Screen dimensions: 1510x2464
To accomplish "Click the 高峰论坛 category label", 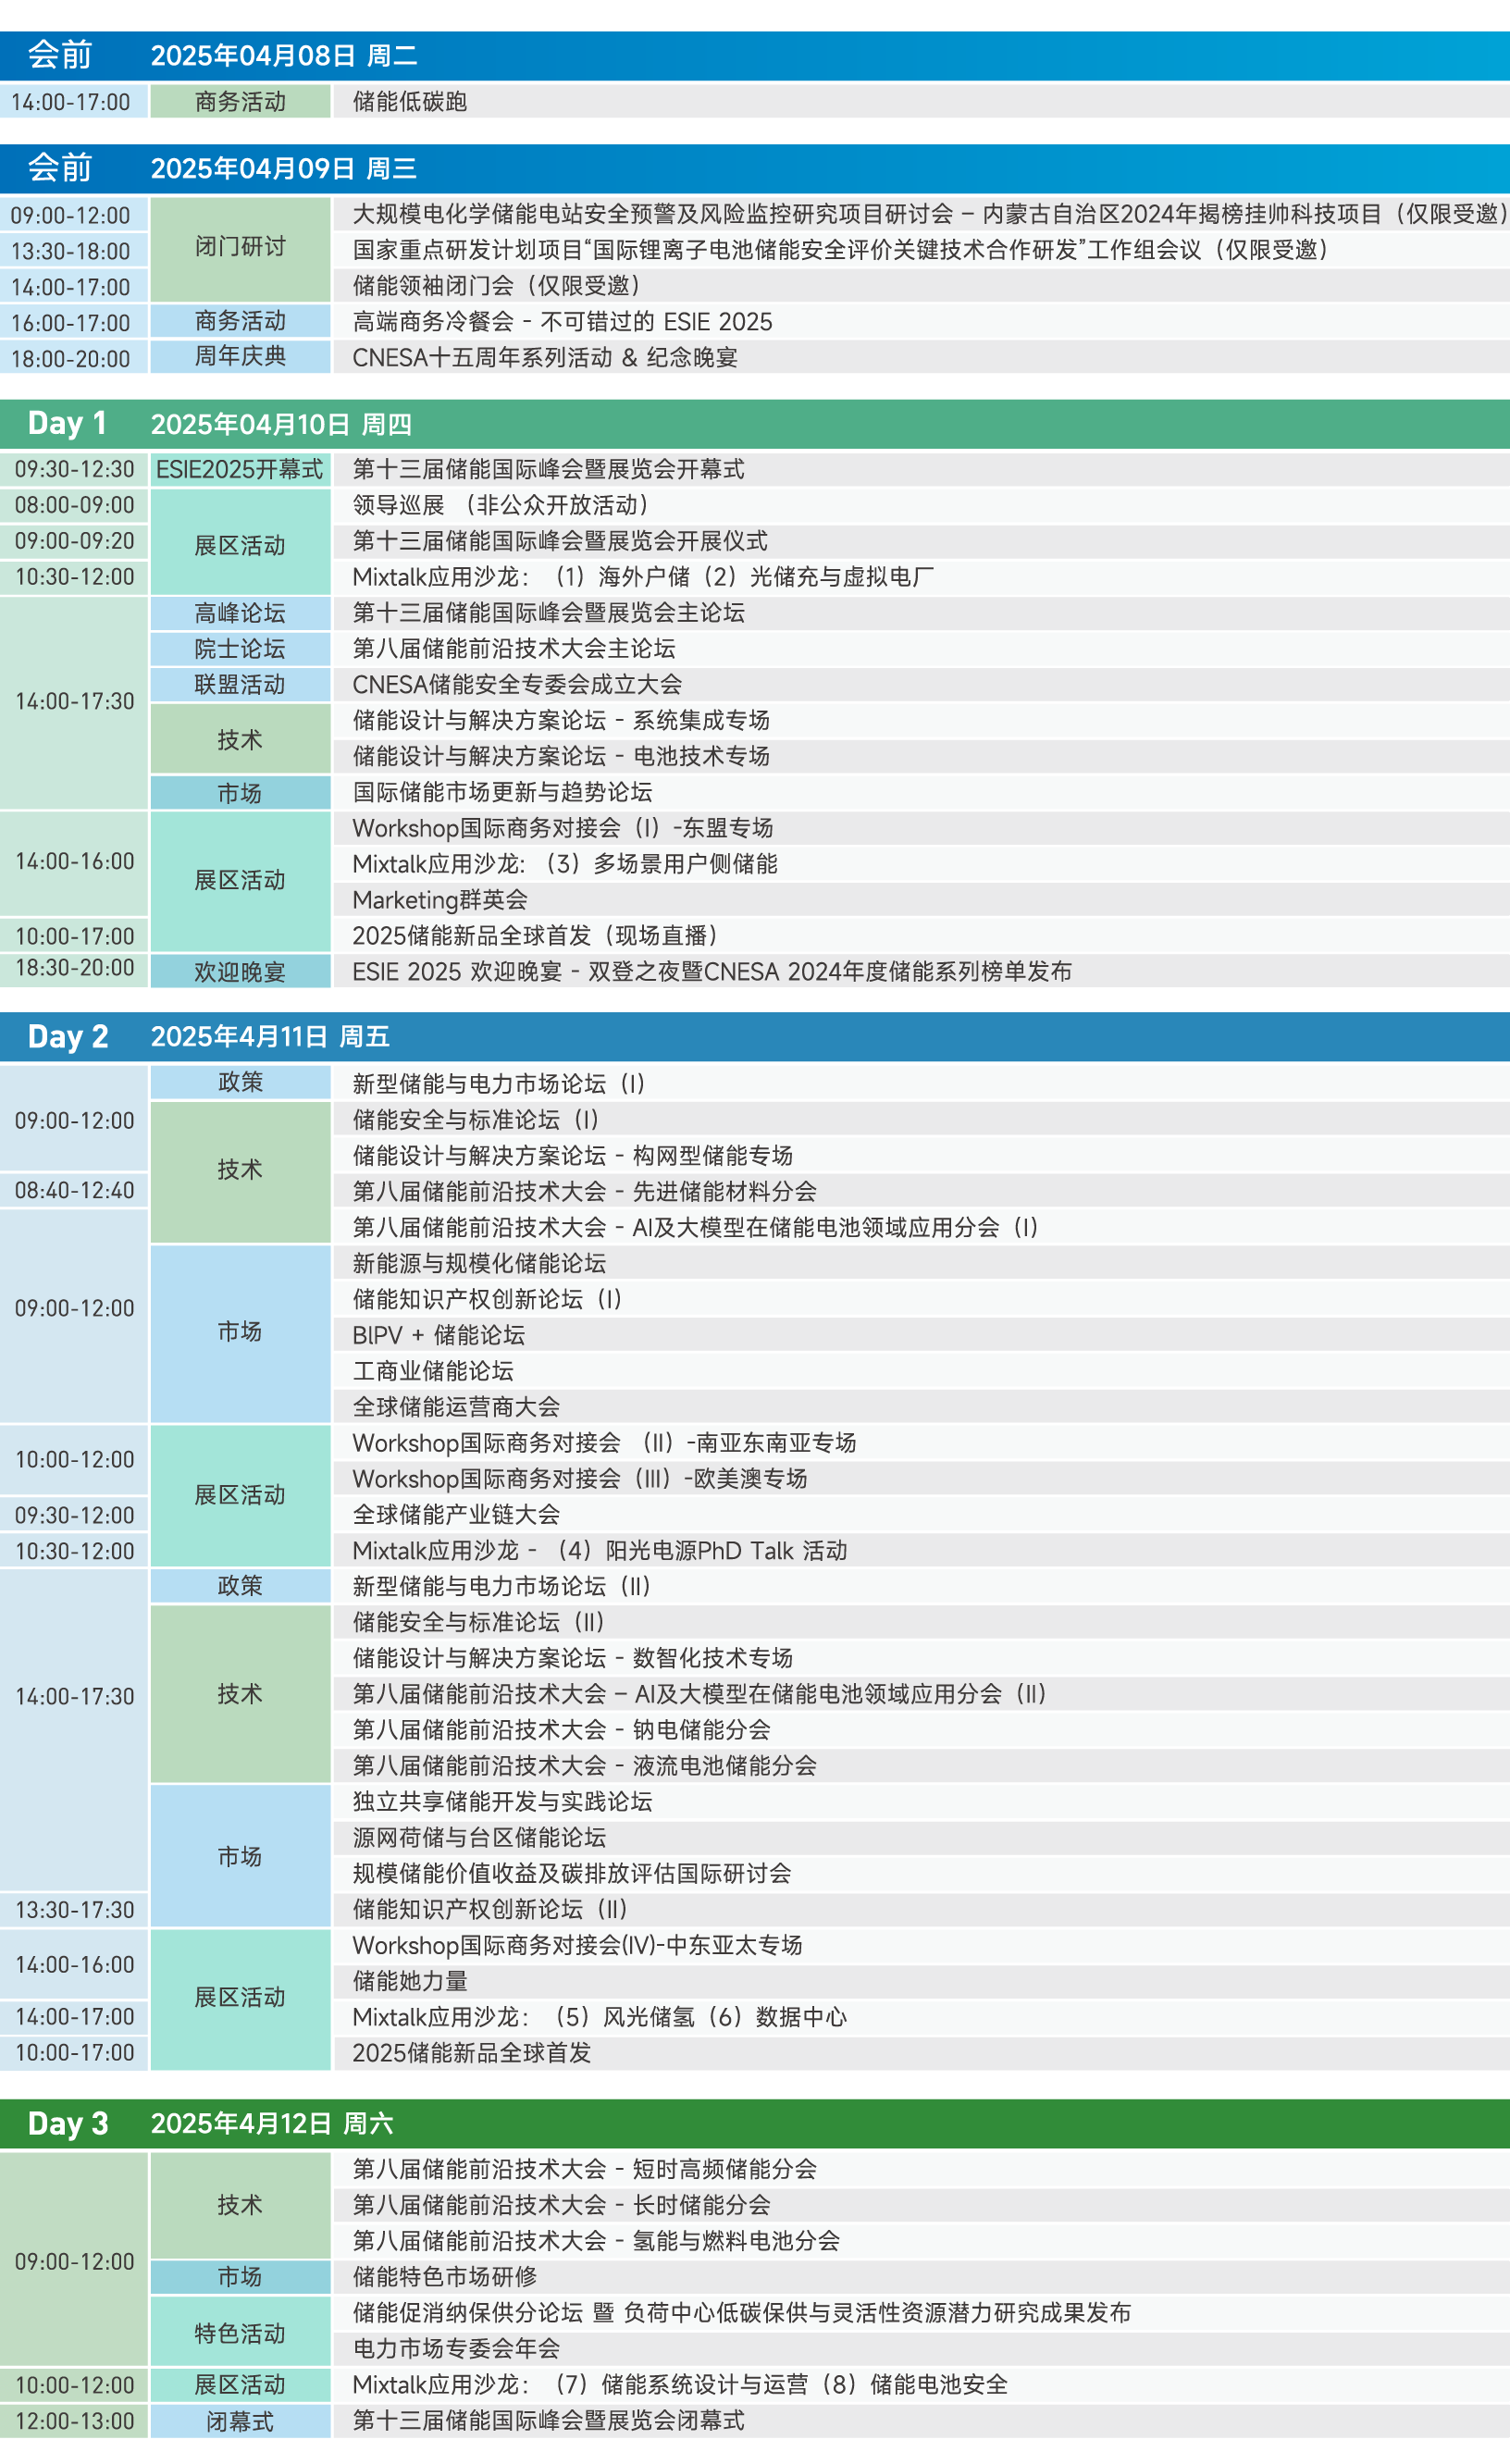I will pyautogui.click(x=240, y=613).
